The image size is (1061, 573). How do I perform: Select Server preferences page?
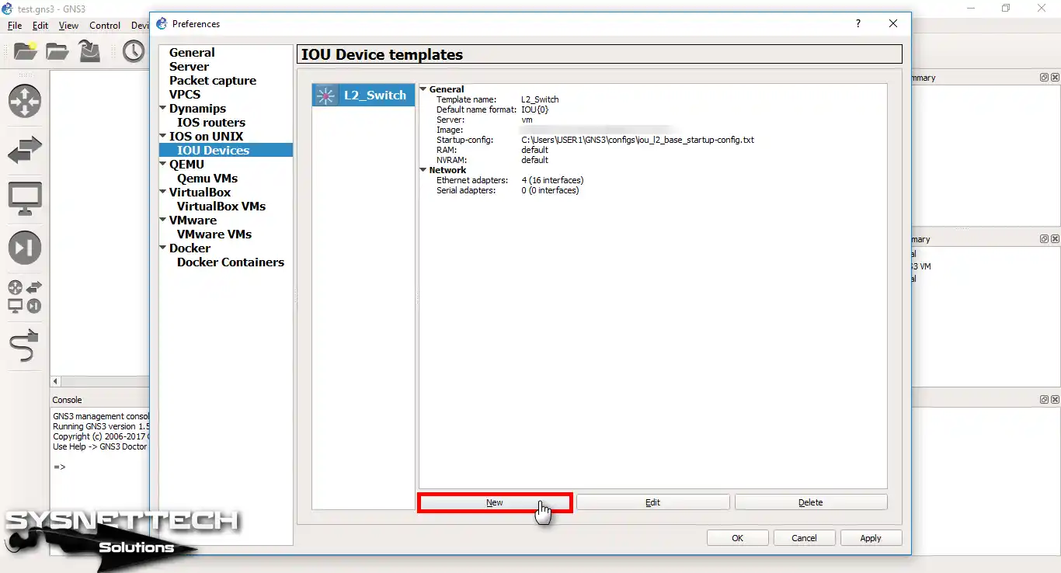[x=189, y=67]
